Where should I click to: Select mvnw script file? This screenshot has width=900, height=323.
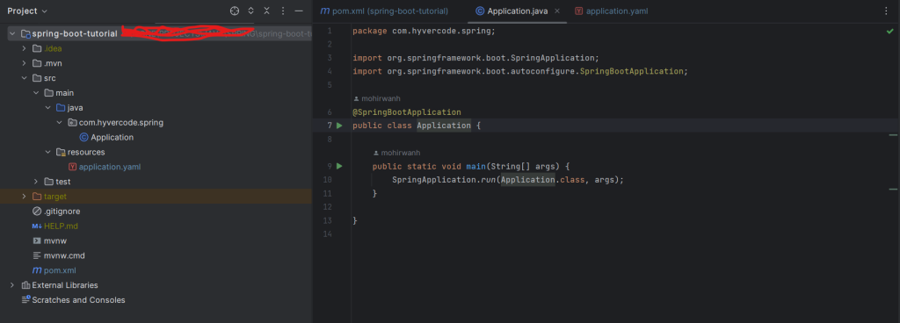pos(55,241)
